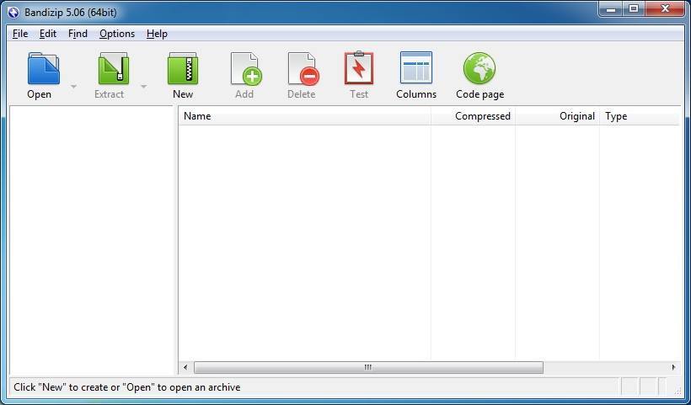Open the Options menu

[x=117, y=34]
